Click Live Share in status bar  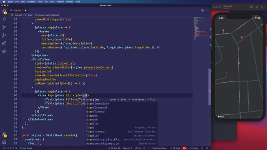[26, 148]
